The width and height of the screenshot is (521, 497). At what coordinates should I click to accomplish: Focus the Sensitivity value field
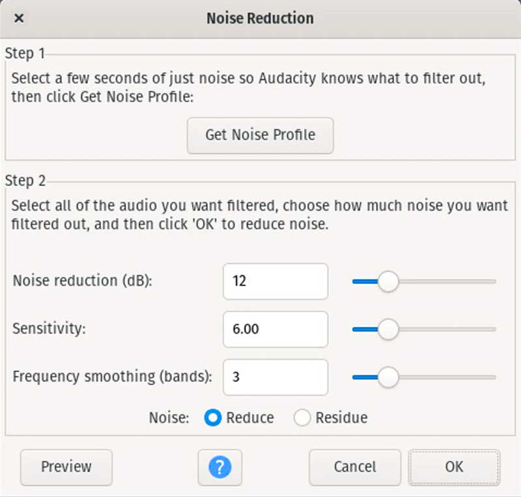pos(275,329)
